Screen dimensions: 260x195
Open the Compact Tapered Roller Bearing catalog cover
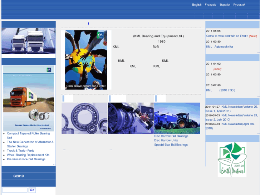click(29, 98)
